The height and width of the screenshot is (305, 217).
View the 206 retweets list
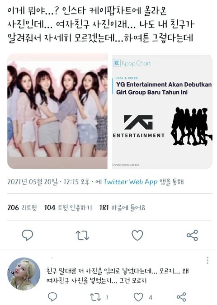22,207
